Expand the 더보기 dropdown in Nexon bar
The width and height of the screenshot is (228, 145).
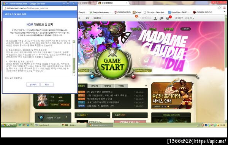(190, 18)
